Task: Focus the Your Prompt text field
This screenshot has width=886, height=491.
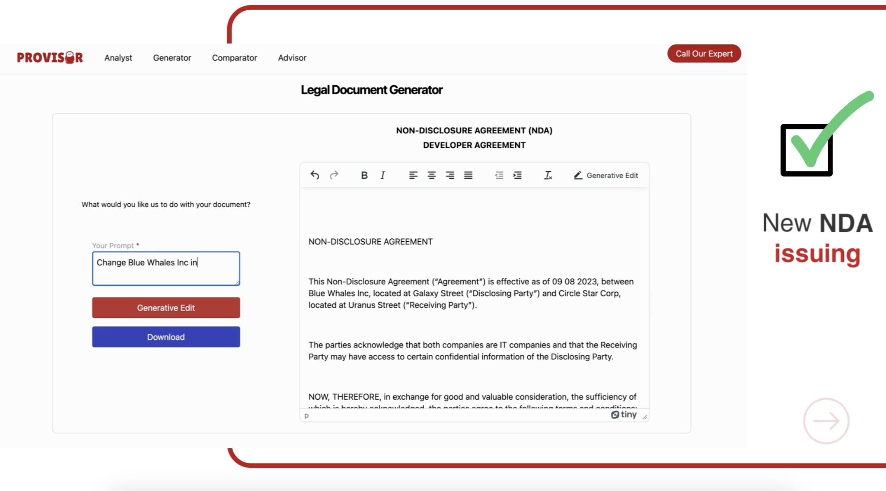Action: [166, 268]
